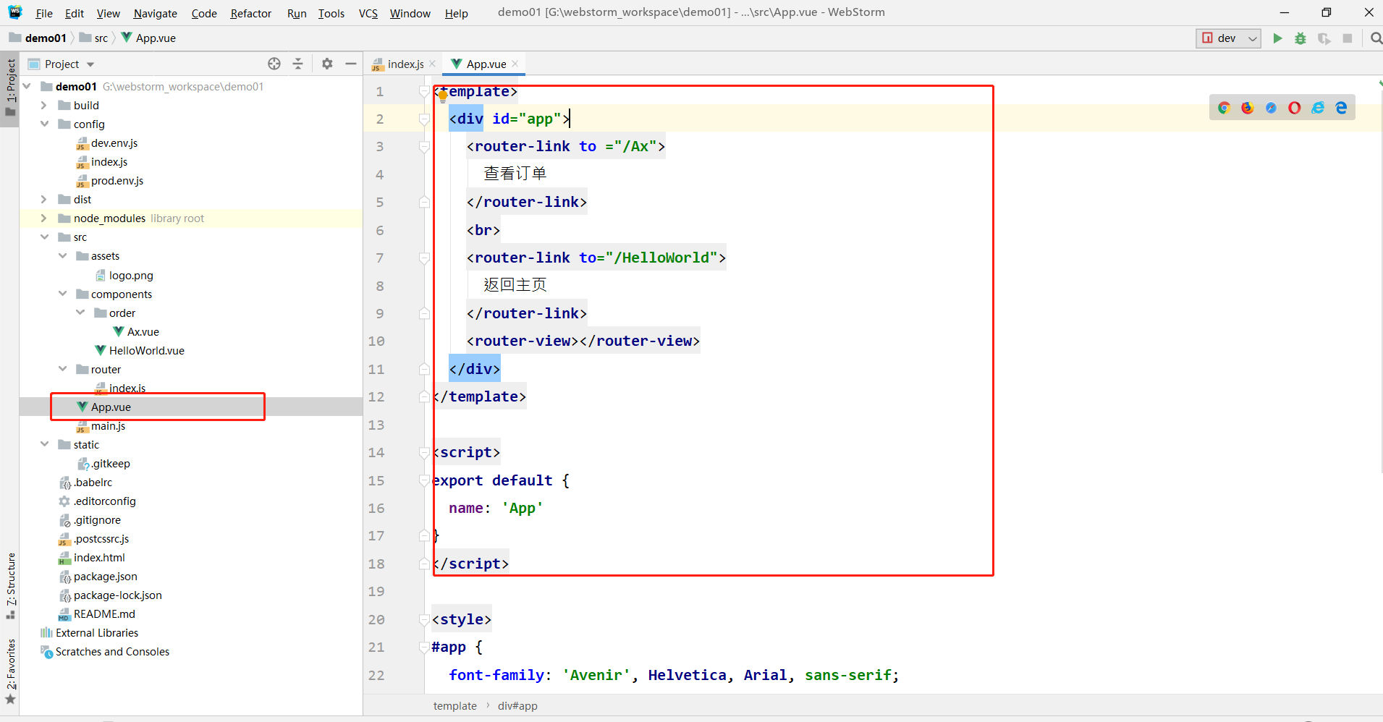Screen dimensions: 1383x722
Task: Fold the template tag at line 1
Action: [424, 91]
